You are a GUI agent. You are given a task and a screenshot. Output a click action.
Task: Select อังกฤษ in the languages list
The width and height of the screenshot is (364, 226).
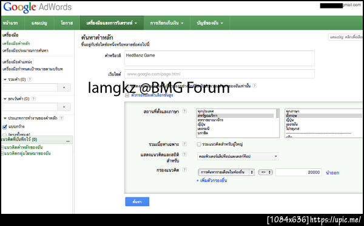324,115
